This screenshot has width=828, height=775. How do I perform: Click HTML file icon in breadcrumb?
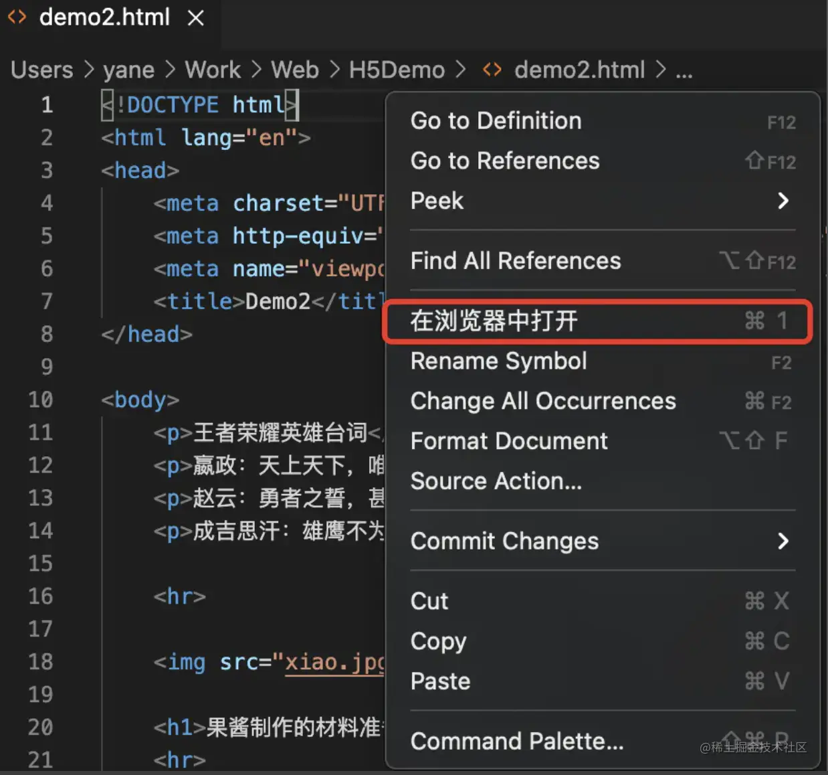tap(492, 70)
